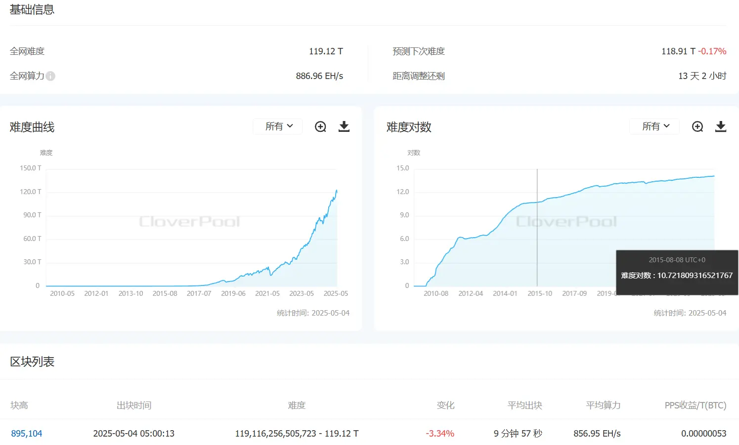Open the 所有 time-range dropdown on 难度曲线
The height and width of the screenshot is (445, 739).
(x=277, y=126)
